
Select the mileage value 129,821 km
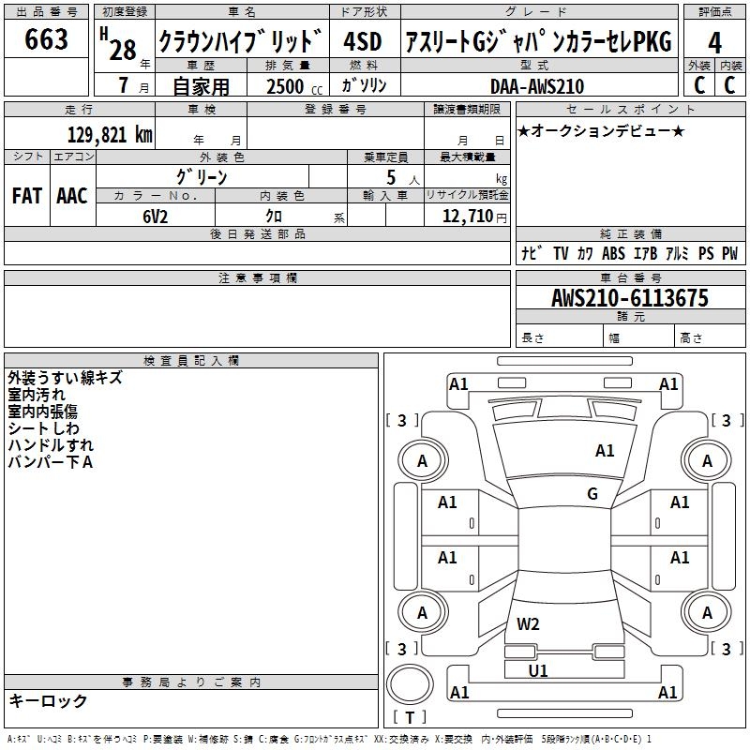click(110, 135)
